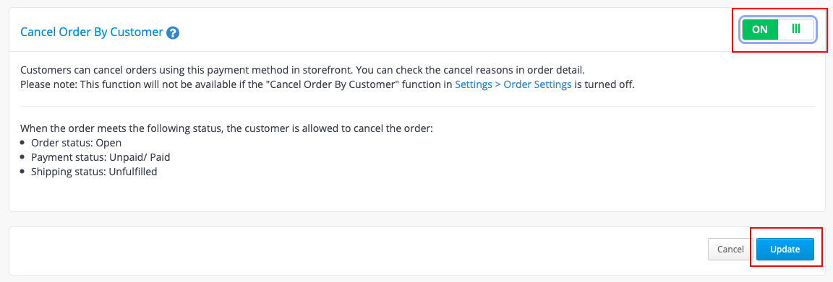Screen dimensions: 833x282
Task: Click the 'Payment status: Unpaid/ Paid' line
Action: click(101, 157)
